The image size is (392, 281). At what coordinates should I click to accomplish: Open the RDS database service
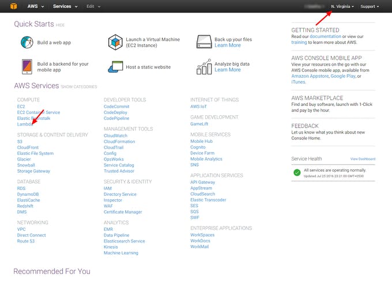coord(21,188)
